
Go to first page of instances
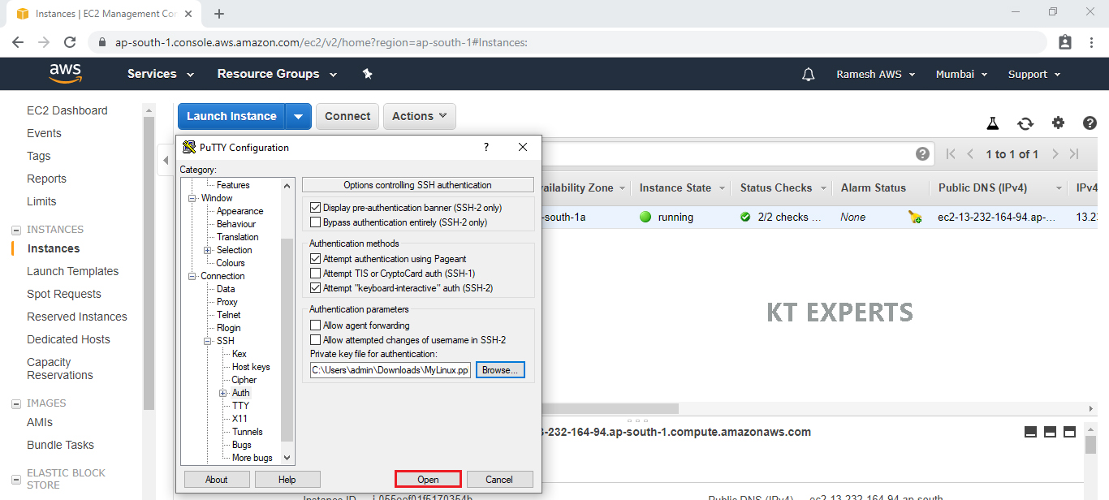(951, 153)
